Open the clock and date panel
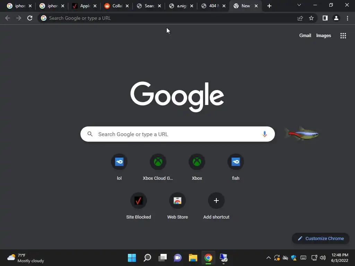 pos(340,258)
